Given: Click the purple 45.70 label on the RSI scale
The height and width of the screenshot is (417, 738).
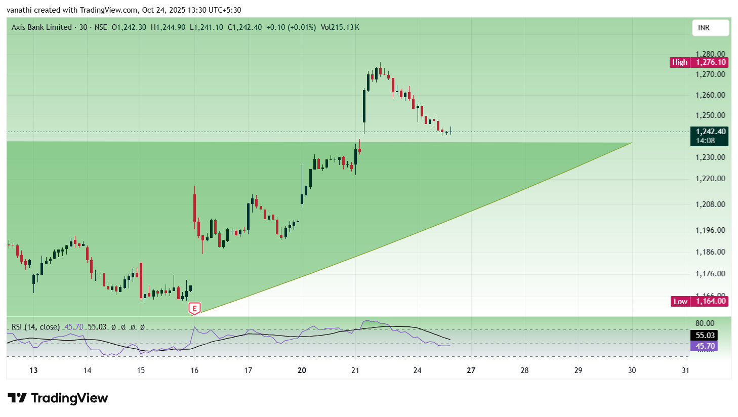Looking at the screenshot, I should point(704,346).
